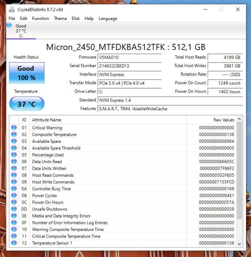
Task: Click the Raw Values column header
Action: point(211,120)
